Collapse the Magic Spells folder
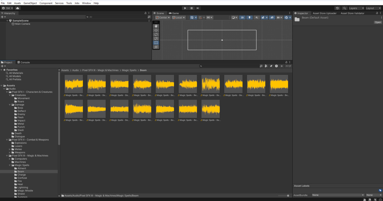Viewport: 383px width, 201px height. pos(10,165)
